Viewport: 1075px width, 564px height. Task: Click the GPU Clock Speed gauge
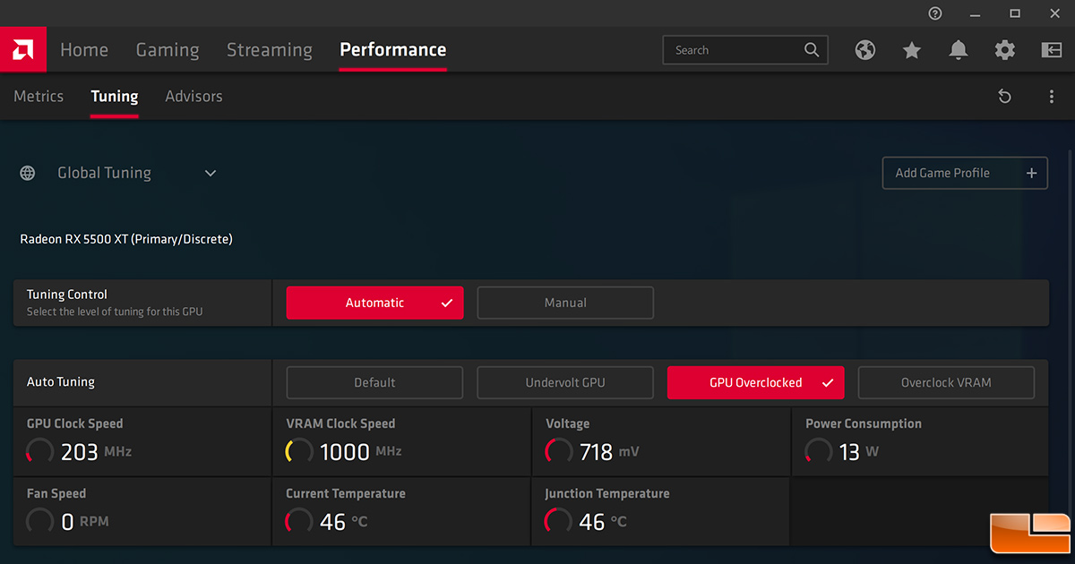(x=40, y=451)
